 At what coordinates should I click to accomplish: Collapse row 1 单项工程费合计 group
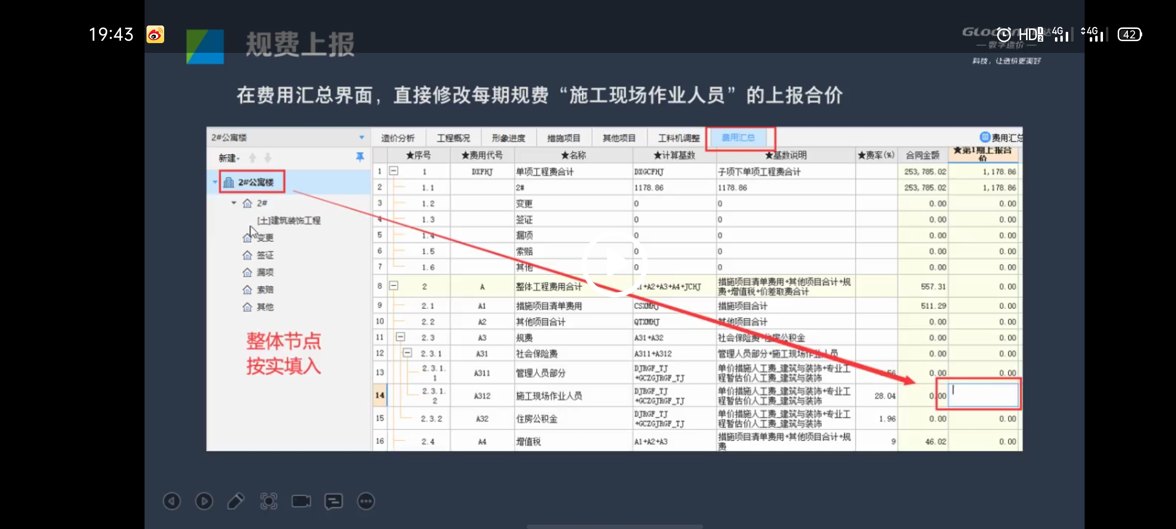(393, 171)
